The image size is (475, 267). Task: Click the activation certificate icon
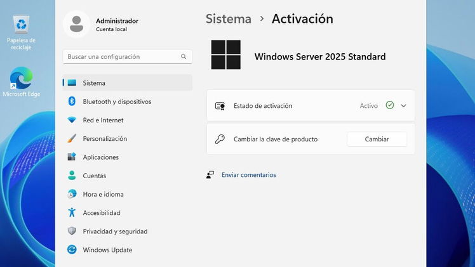[x=220, y=106]
